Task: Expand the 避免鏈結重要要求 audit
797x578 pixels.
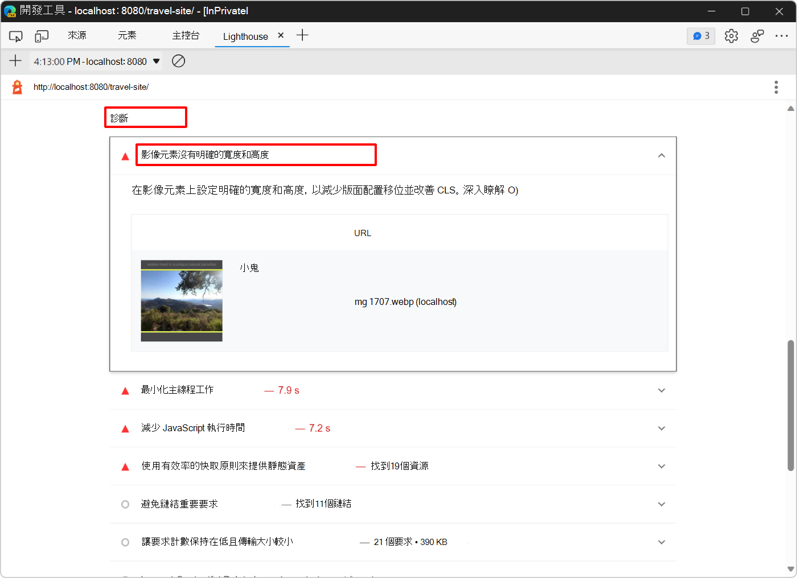Action: [x=661, y=504]
